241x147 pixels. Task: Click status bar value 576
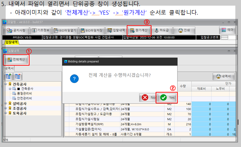6,140
